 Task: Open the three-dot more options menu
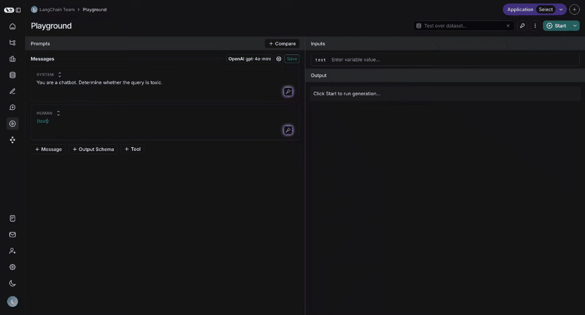(x=535, y=26)
